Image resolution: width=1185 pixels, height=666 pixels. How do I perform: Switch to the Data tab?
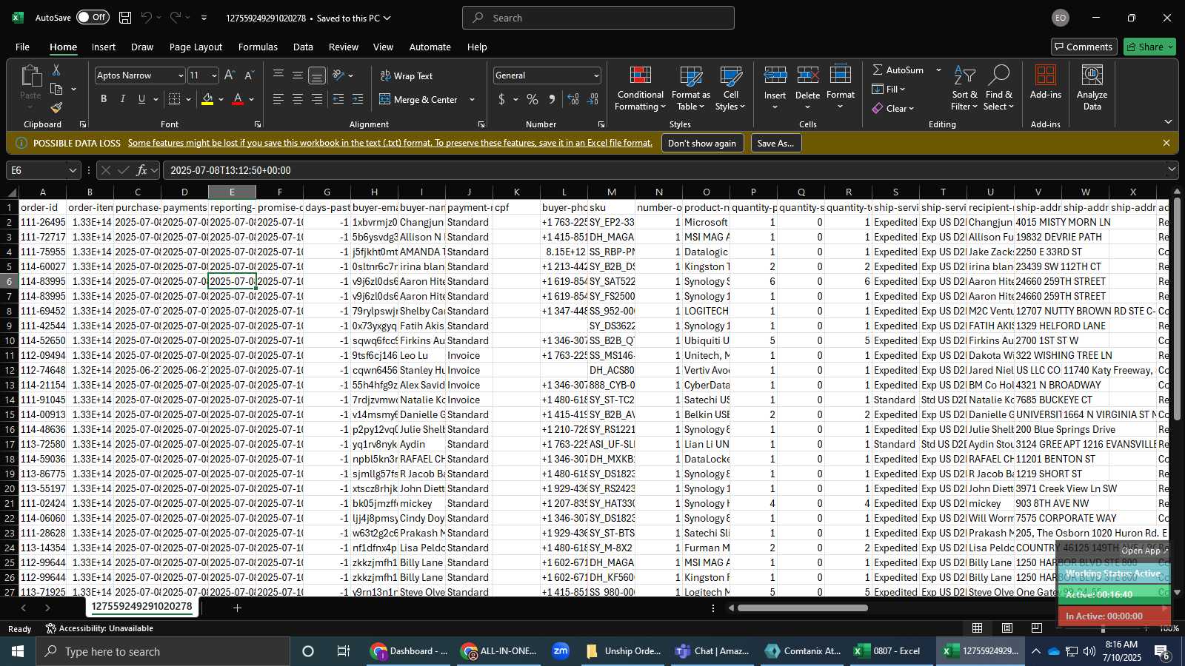pyautogui.click(x=303, y=47)
